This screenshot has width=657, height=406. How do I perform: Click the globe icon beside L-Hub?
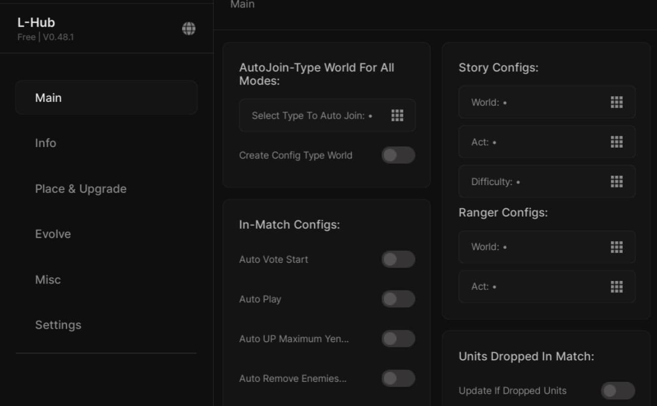click(188, 29)
